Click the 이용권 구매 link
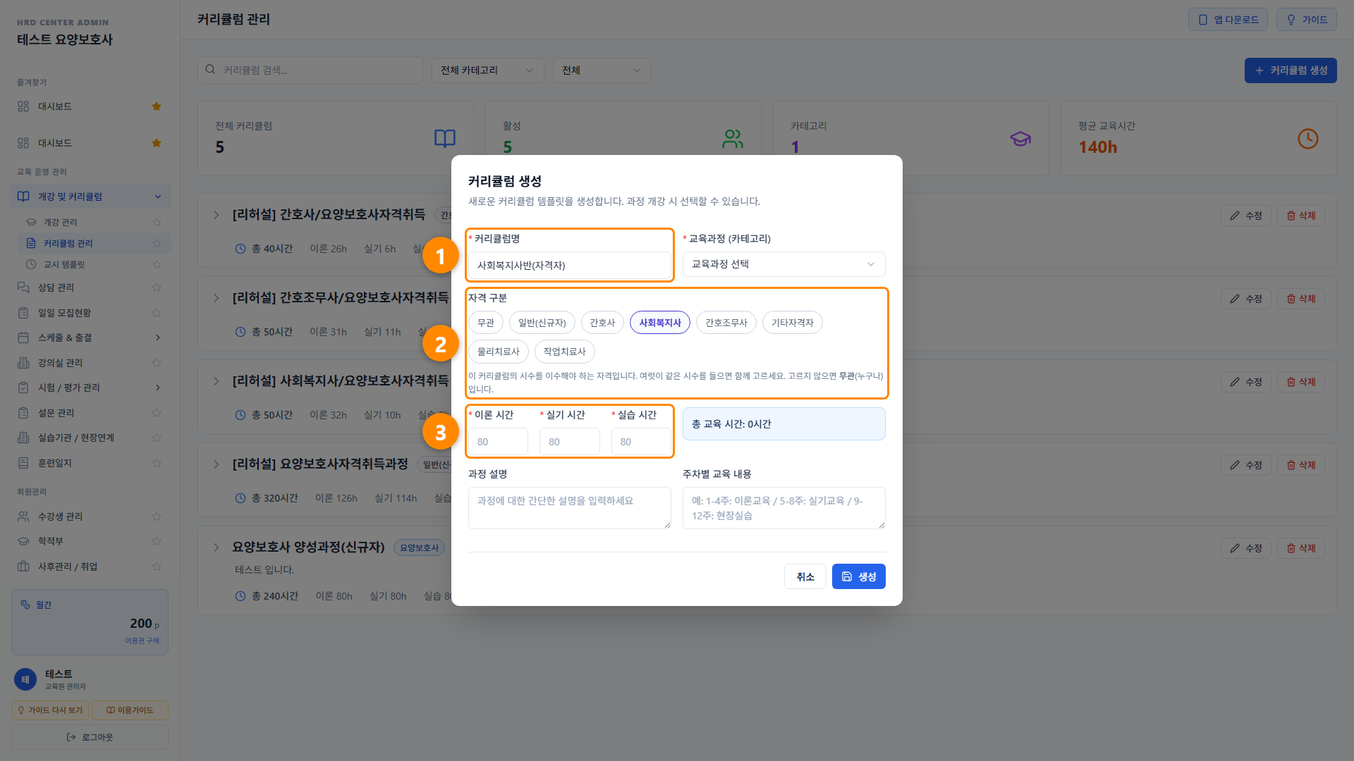 [142, 641]
